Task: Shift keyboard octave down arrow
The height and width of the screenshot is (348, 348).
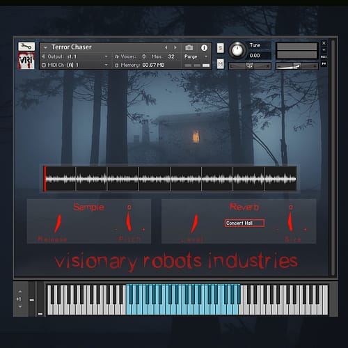Action: (x=20, y=307)
